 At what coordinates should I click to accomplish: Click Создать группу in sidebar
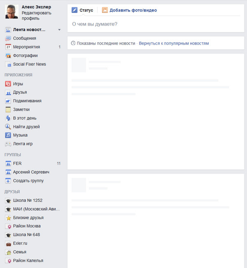[28, 181]
